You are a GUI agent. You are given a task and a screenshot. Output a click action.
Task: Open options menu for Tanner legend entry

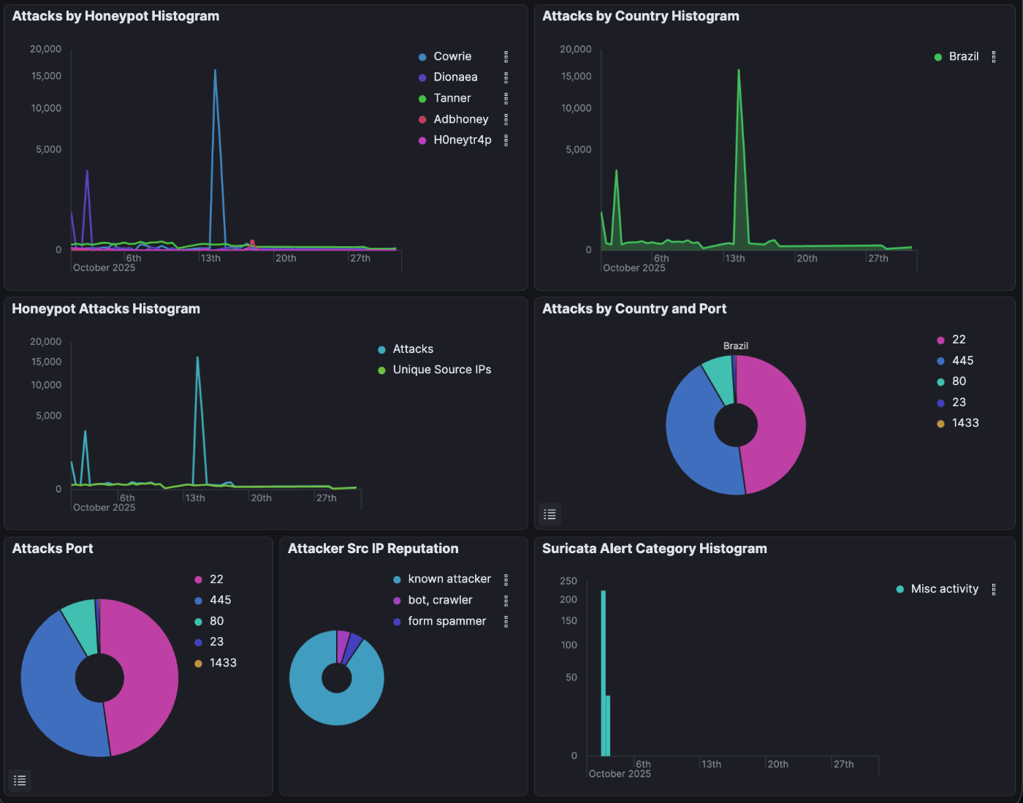[506, 98]
